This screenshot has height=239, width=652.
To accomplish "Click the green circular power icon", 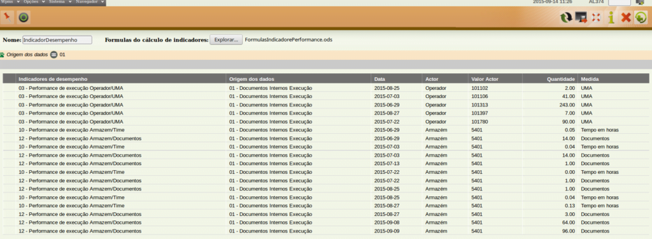I will 24,17.
